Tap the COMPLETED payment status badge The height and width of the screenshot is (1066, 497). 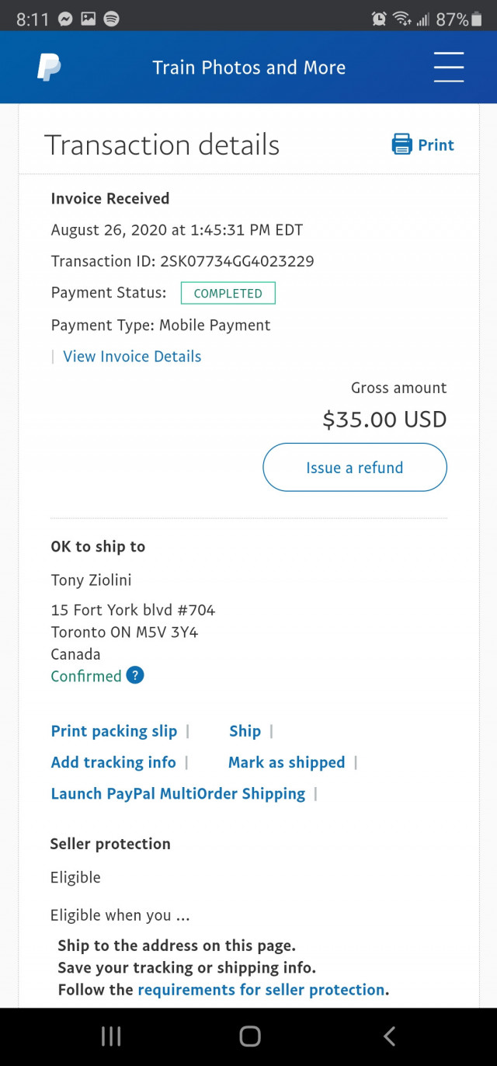pyautogui.click(x=228, y=294)
